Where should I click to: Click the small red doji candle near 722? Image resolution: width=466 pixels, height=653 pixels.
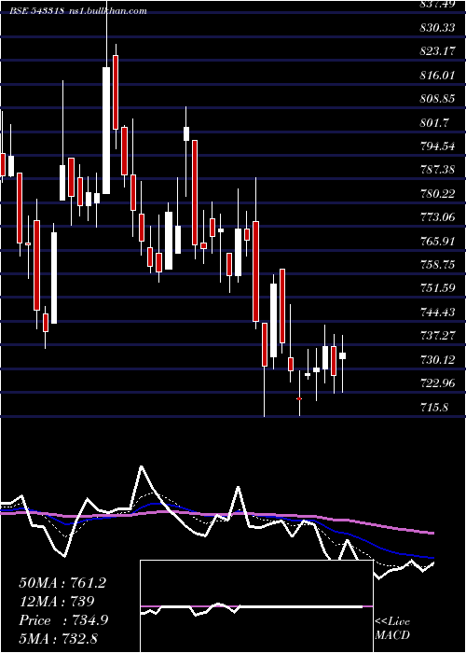pos(299,398)
